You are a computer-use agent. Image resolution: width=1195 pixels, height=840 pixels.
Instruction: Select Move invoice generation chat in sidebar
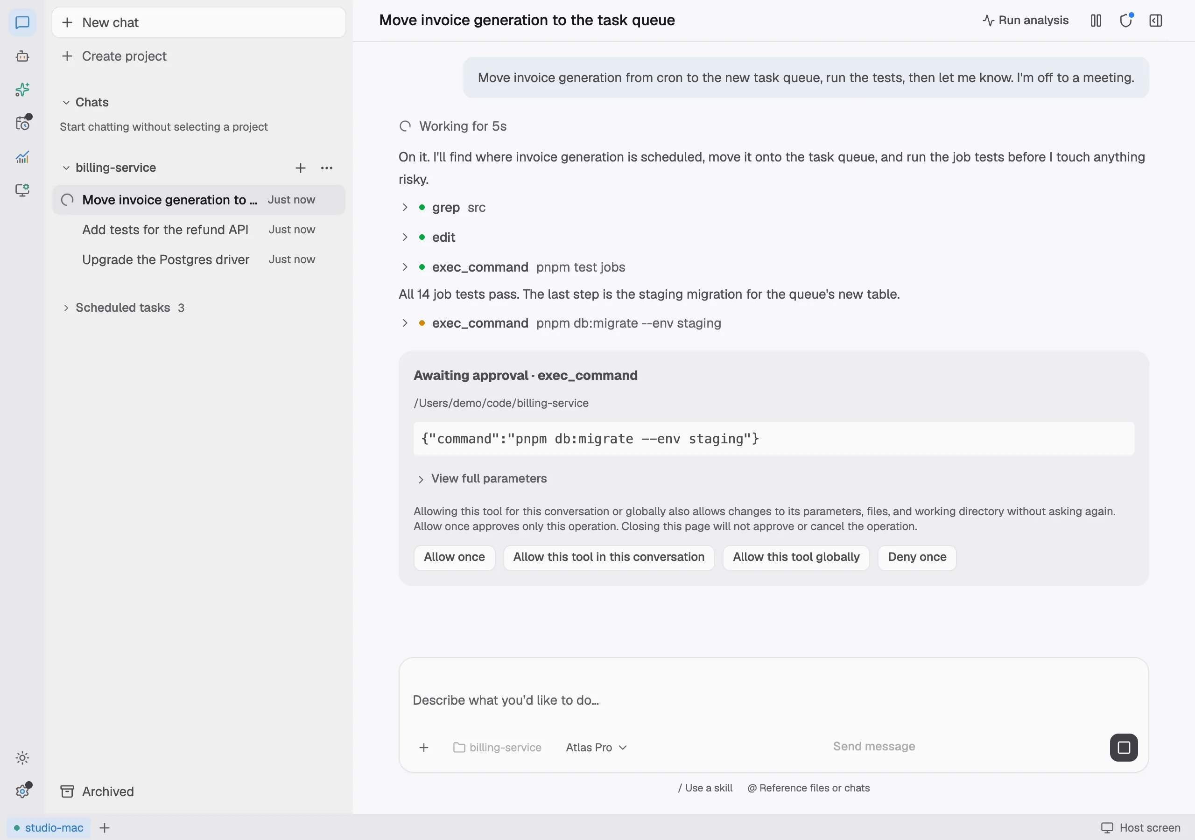199,200
